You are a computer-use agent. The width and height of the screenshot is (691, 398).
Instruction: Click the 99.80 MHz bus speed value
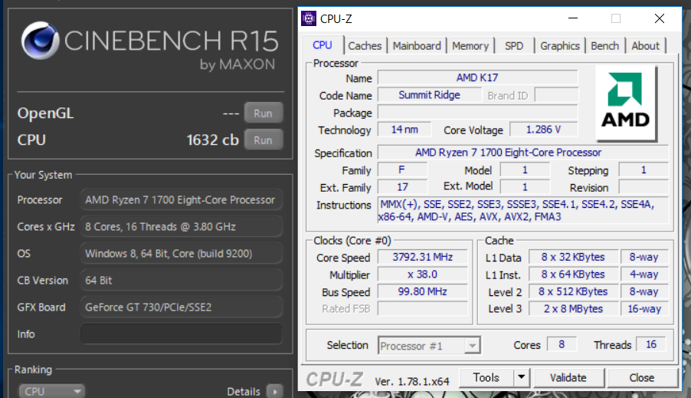(x=423, y=291)
